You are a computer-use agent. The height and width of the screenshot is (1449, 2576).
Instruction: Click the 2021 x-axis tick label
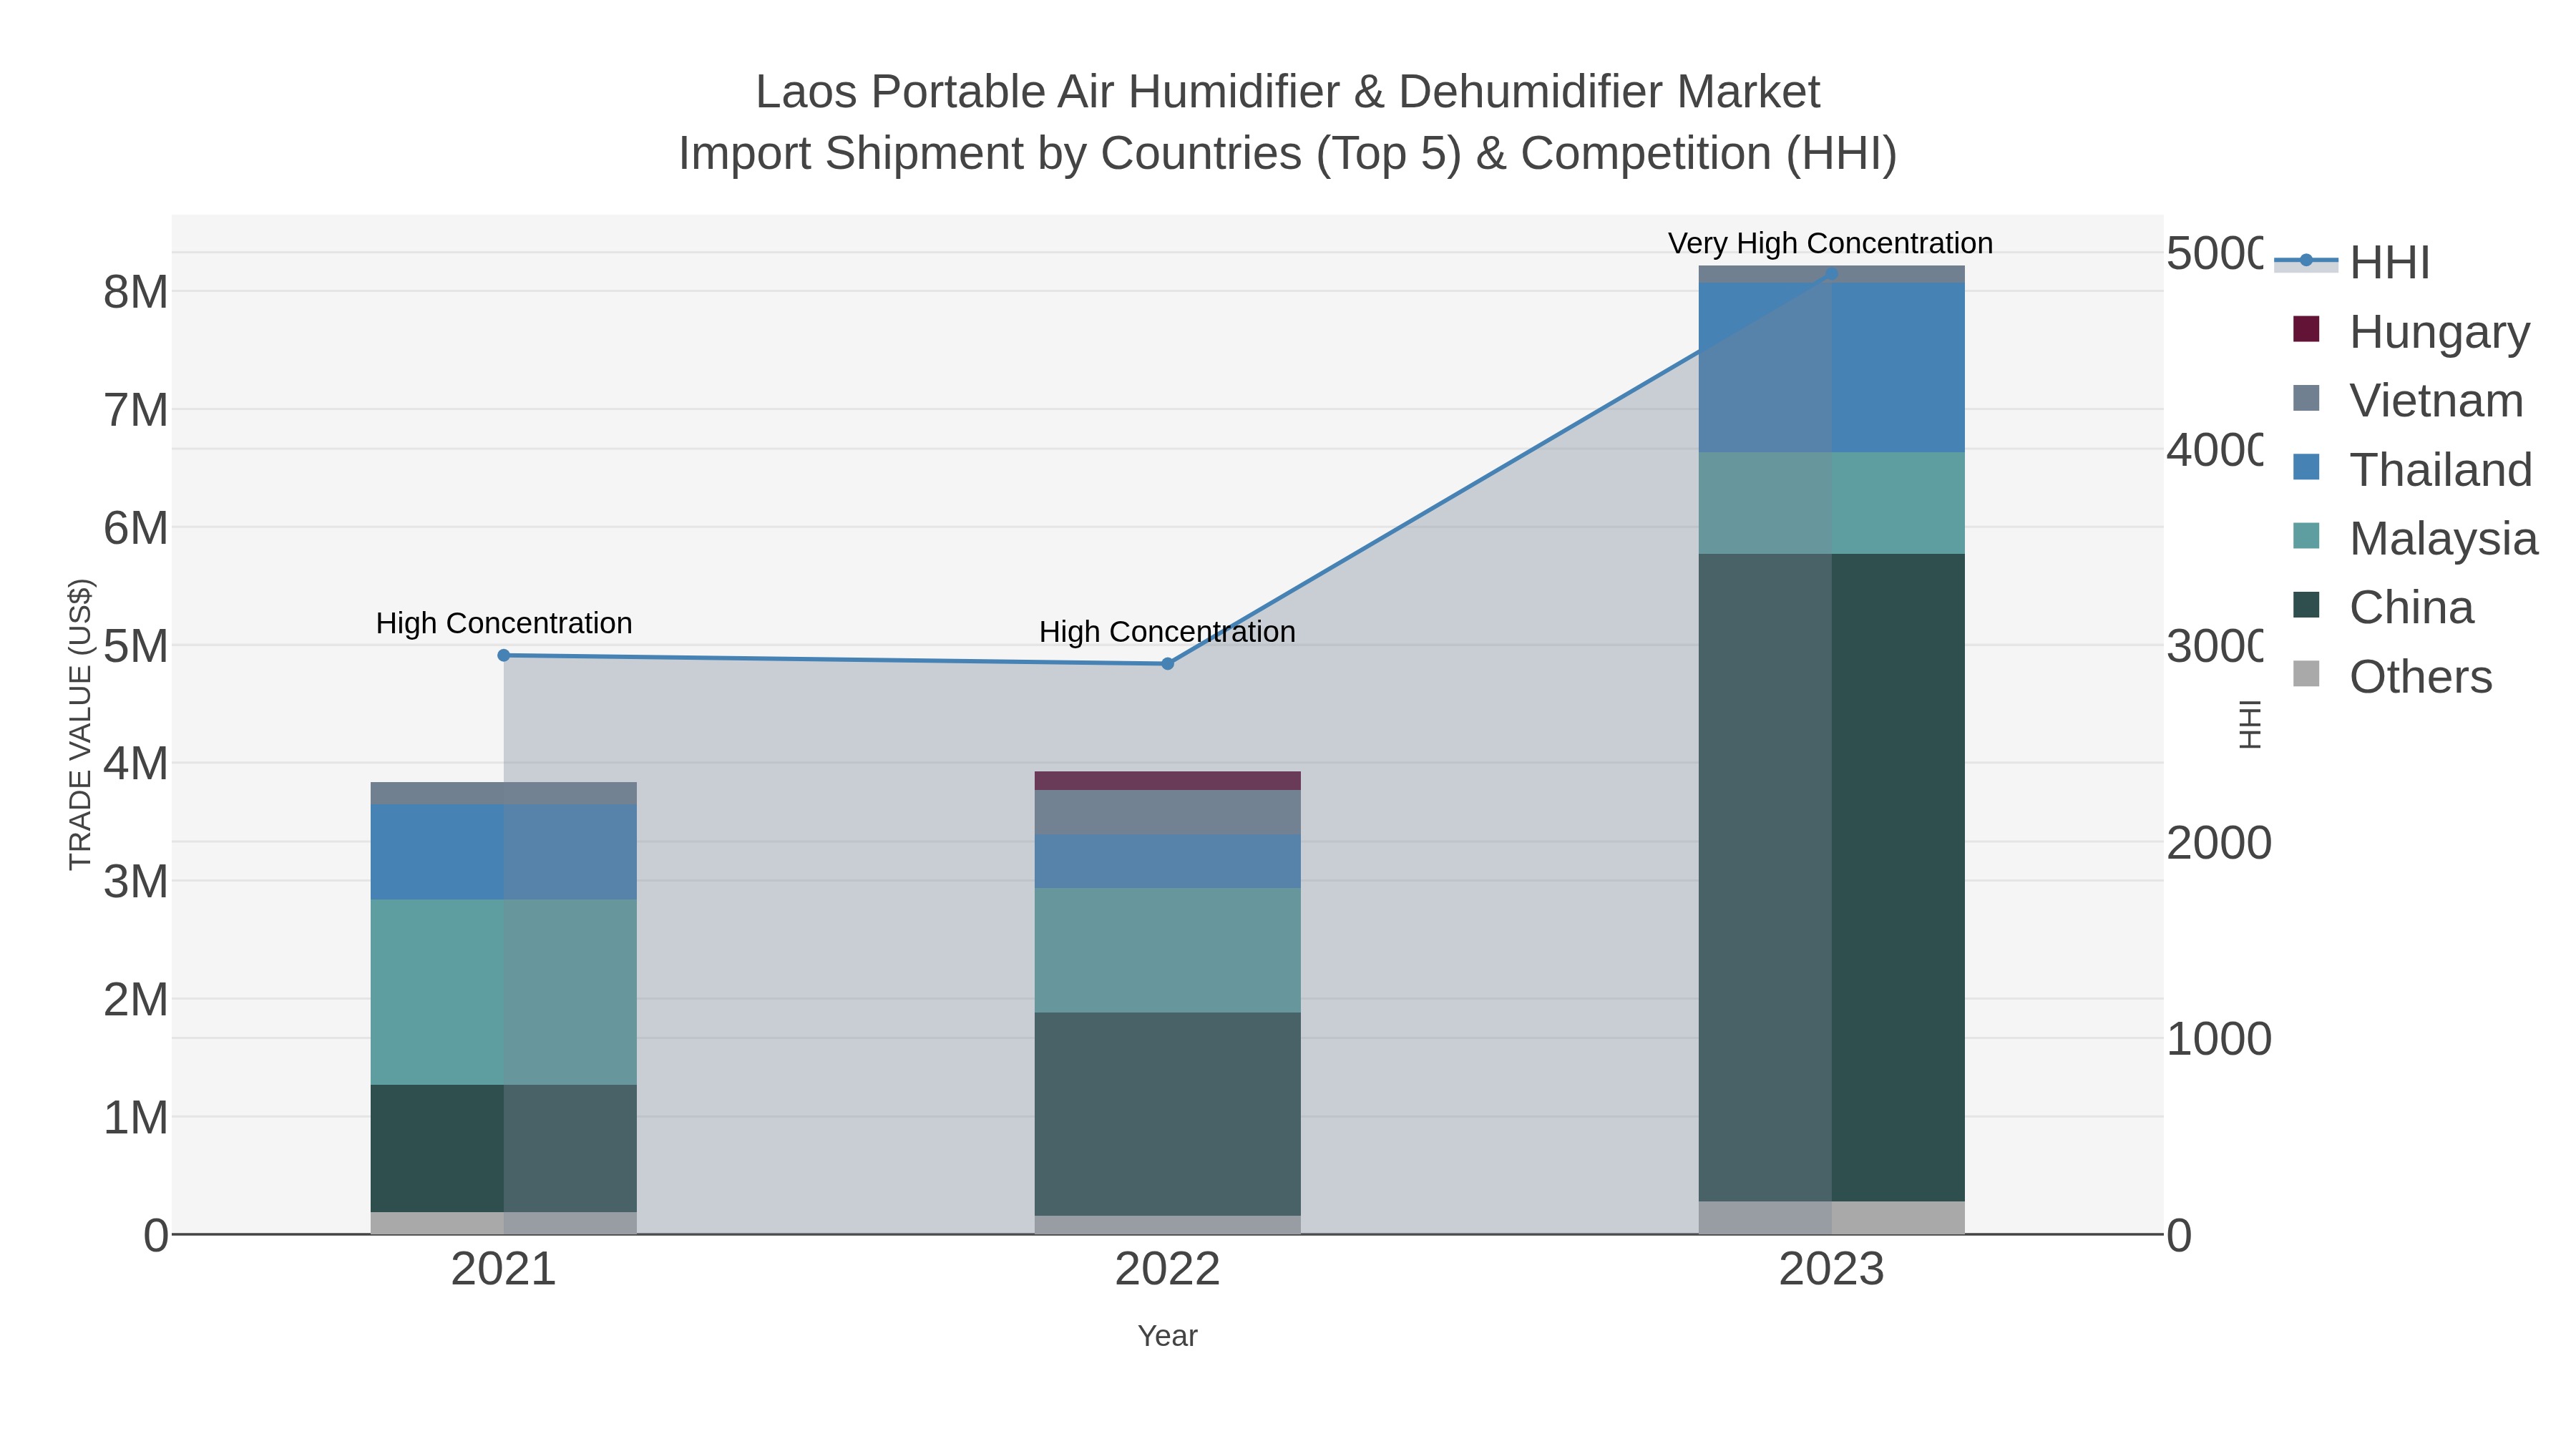click(504, 1270)
